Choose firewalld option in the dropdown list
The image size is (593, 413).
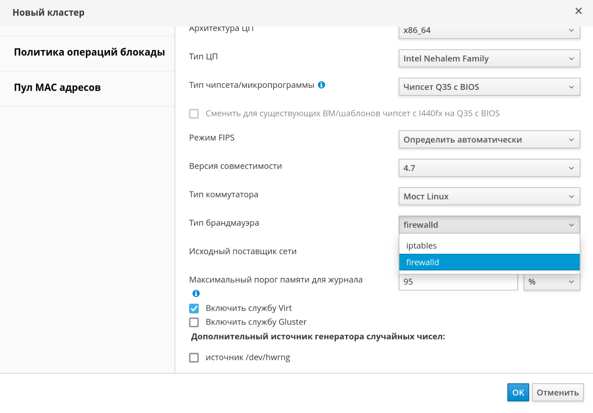489,262
